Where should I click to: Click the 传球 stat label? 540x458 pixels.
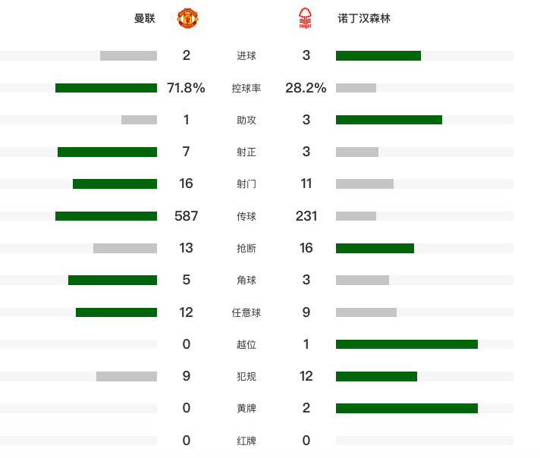(x=246, y=216)
